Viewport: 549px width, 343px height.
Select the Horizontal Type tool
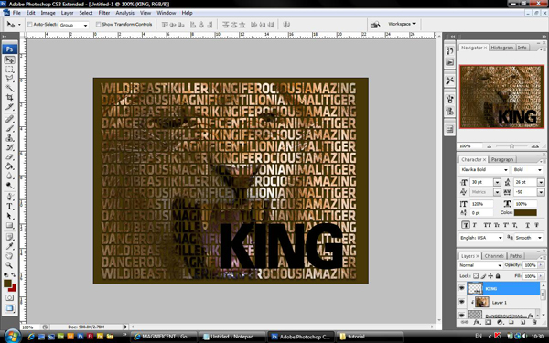9,206
